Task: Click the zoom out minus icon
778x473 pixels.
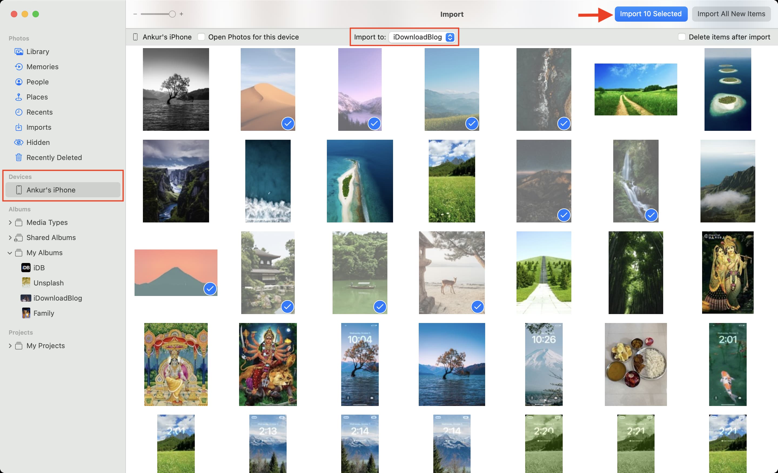Action: [x=135, y=14]
